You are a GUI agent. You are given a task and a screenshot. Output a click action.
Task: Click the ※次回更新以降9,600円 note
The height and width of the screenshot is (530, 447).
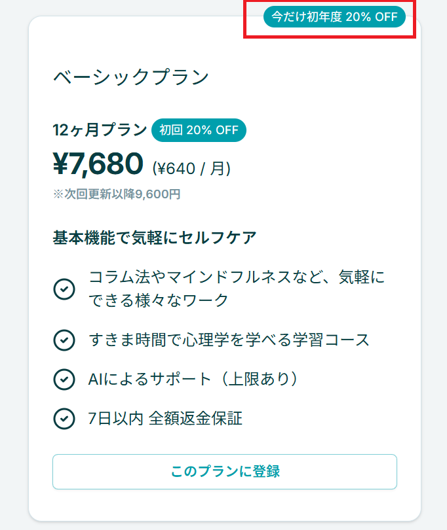pyautogui.click(x=117, y=194)
